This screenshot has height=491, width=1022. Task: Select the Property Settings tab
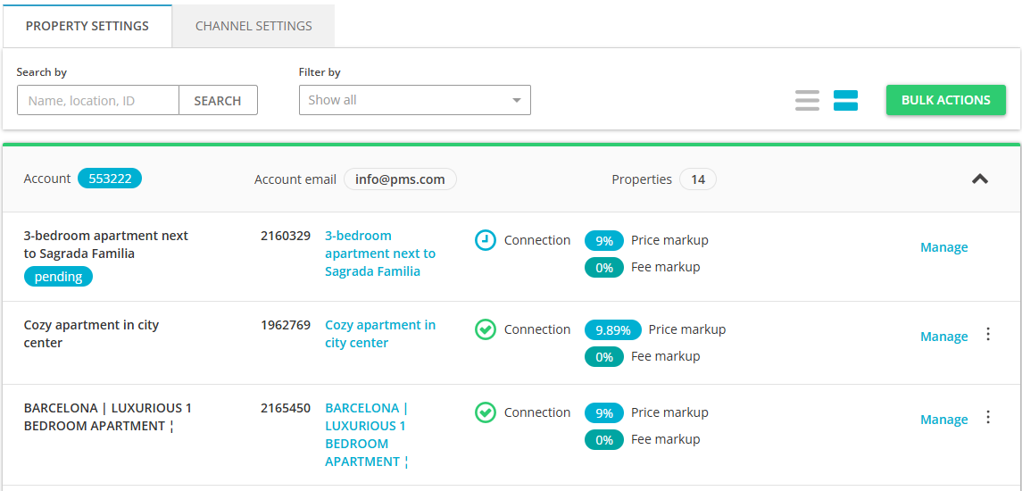click(x=87, y=26)
